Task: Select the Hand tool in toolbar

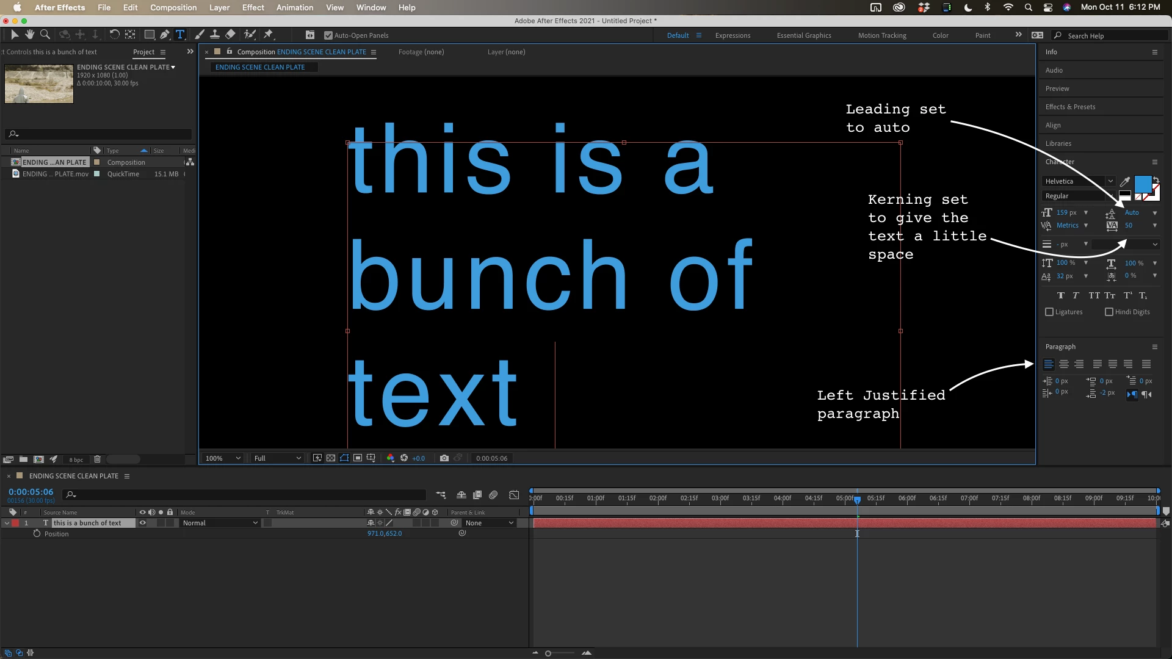Action: click(x=29, y=35)
